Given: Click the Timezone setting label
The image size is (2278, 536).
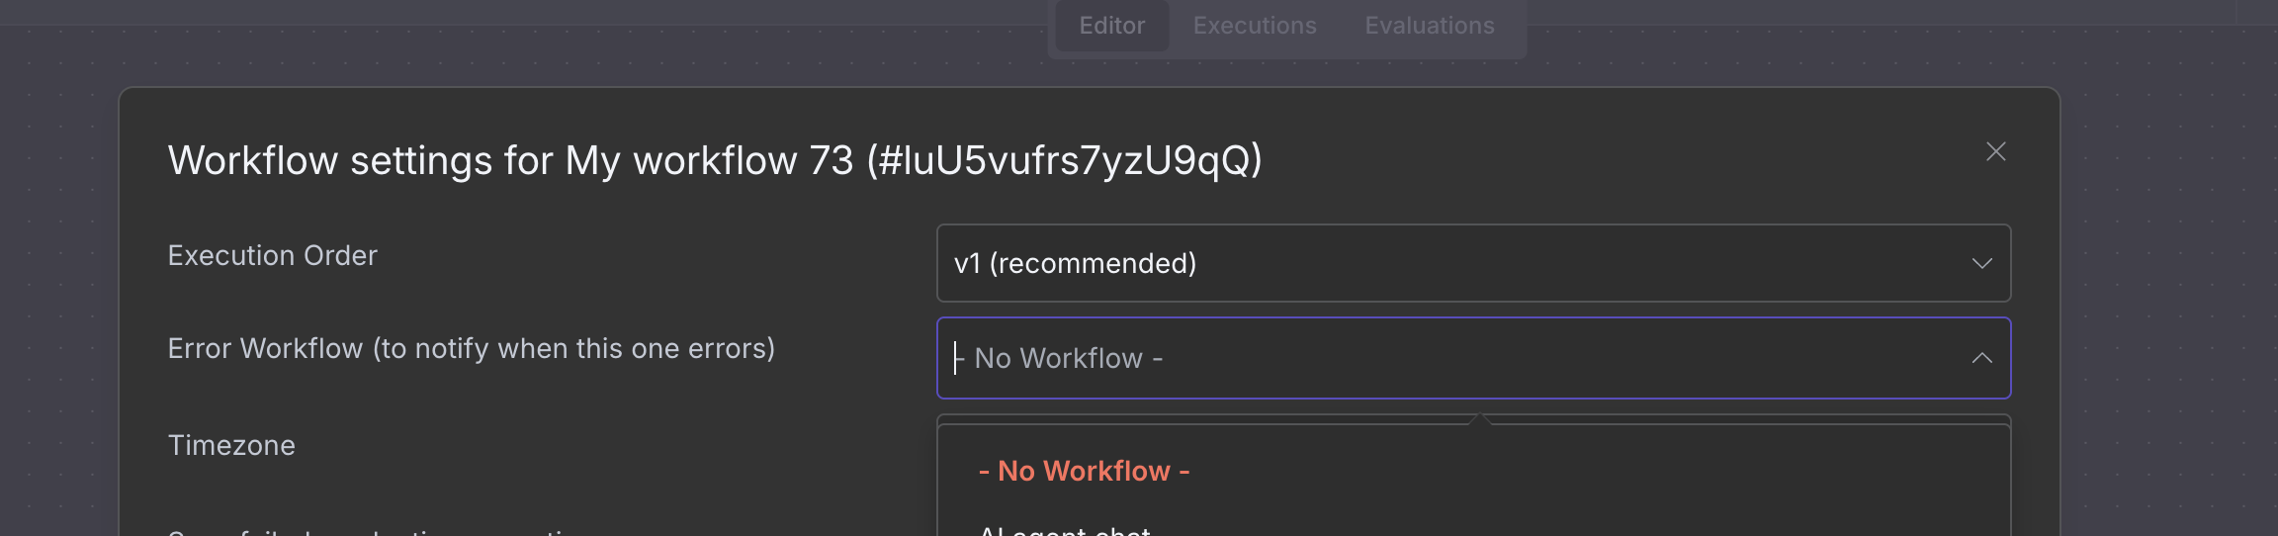Looking at the screenshot, I should pyautogui.click(x=231, y=445).
